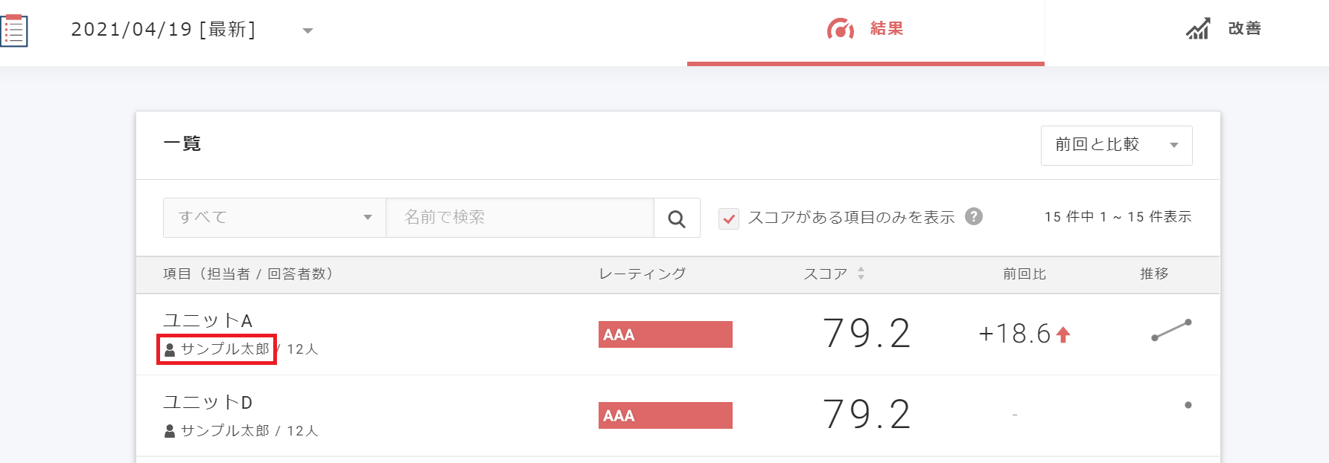
Task: Click the red up arrow beside +18.6
Action: pyautogui.click(x=1063, y=335)
